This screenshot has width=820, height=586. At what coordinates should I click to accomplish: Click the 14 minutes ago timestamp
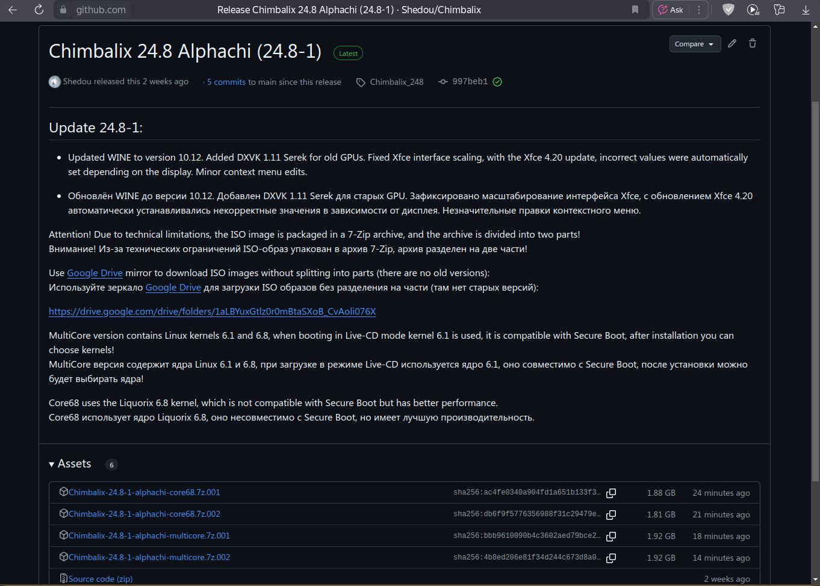[x=721, y=558]
